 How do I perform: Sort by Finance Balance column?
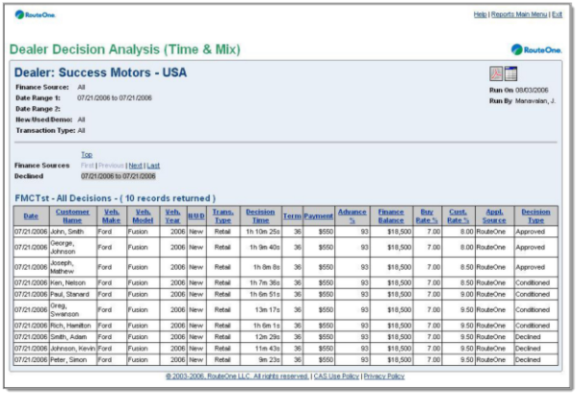click(391, 216)
